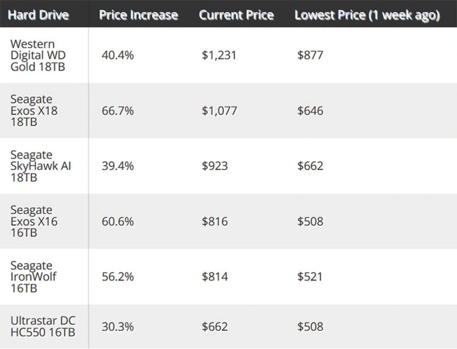Select the $877 lowest price cell
The image size is (457, 349).
click(310, 55)
